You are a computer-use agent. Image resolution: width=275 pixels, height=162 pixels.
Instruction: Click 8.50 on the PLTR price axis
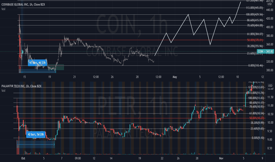click(x=270, y=148)
